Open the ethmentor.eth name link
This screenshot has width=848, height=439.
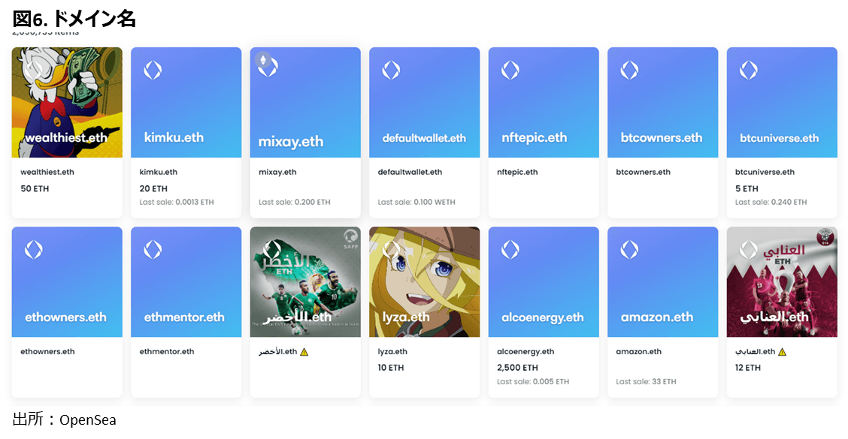[x=167, y=351]
